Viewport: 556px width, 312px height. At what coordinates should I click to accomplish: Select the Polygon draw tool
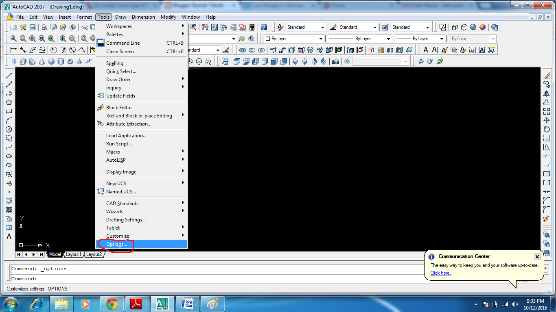9,102
